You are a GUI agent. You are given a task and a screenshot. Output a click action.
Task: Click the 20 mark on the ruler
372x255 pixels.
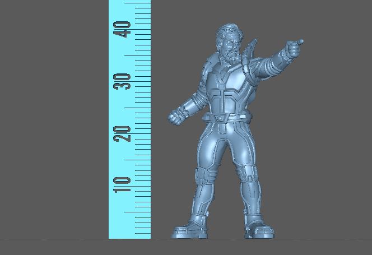tap(123, 133)
